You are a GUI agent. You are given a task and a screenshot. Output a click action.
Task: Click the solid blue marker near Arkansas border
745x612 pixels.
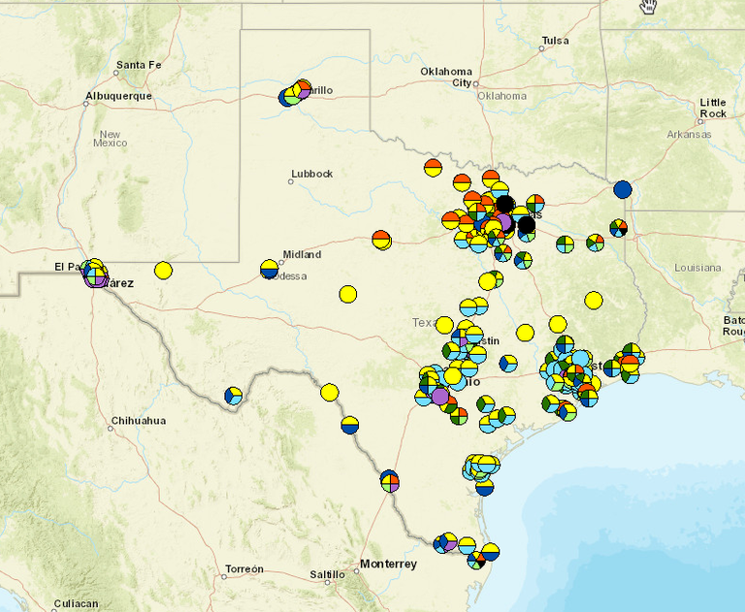pyautogui.click(x=622, y=190)
